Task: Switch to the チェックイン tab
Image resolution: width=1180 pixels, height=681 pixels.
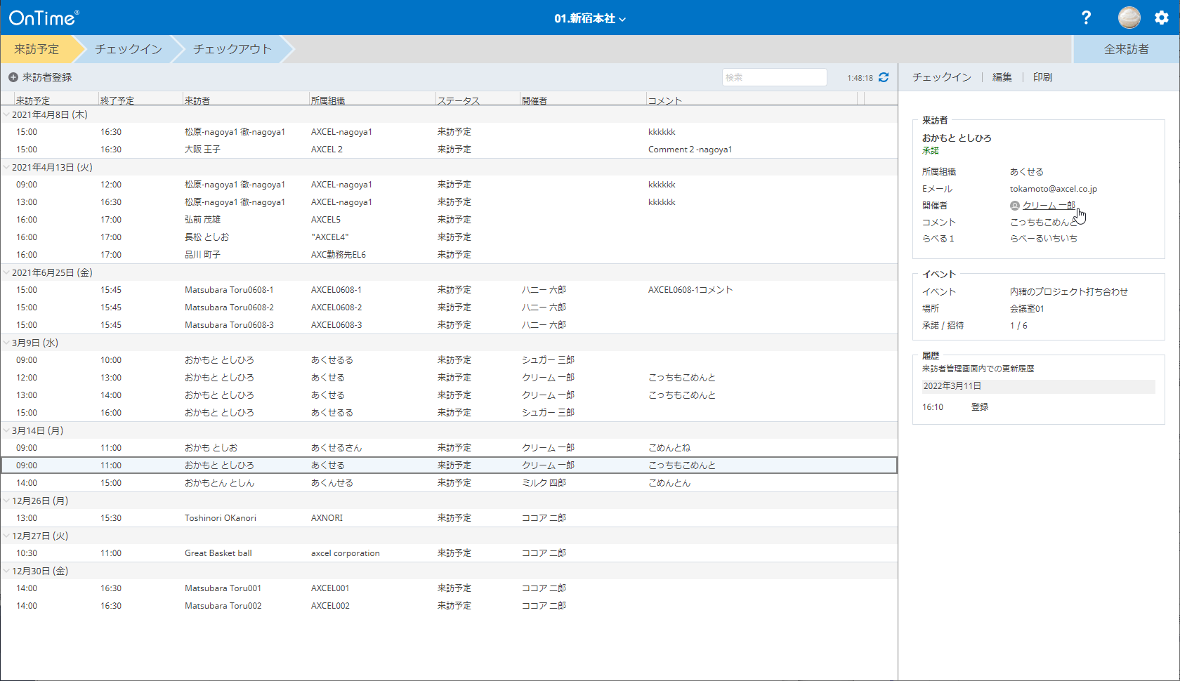Action: click(129, 49)
